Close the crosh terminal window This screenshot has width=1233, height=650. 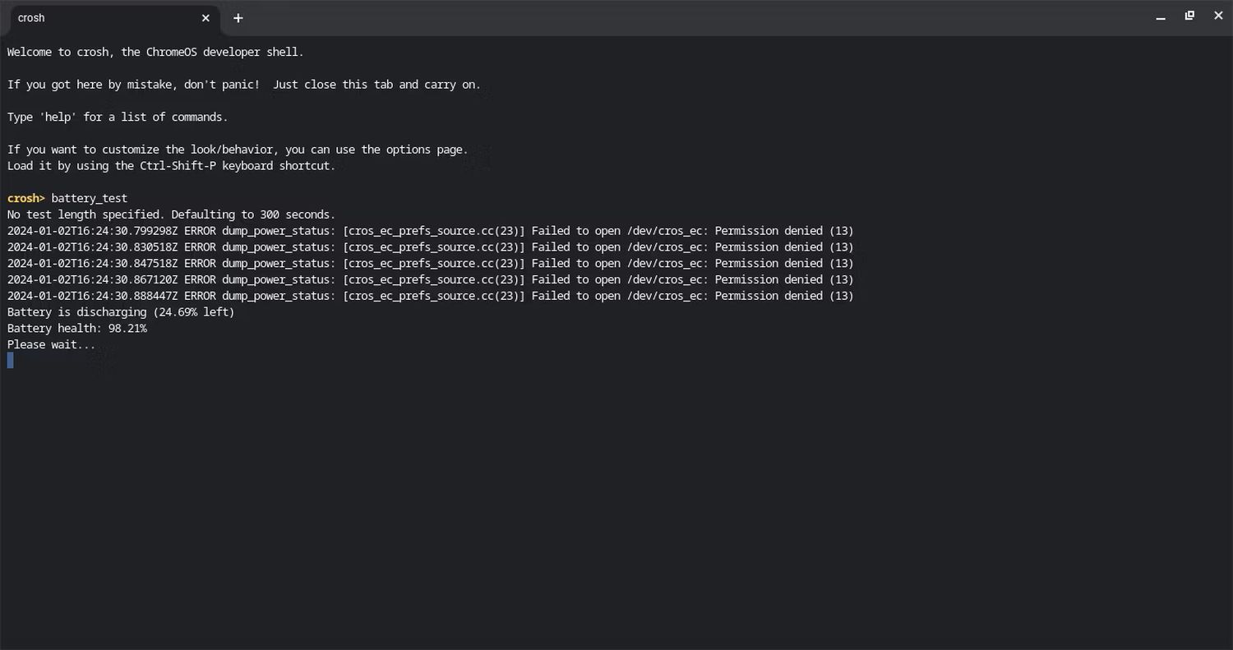[x=1218, y=16]
